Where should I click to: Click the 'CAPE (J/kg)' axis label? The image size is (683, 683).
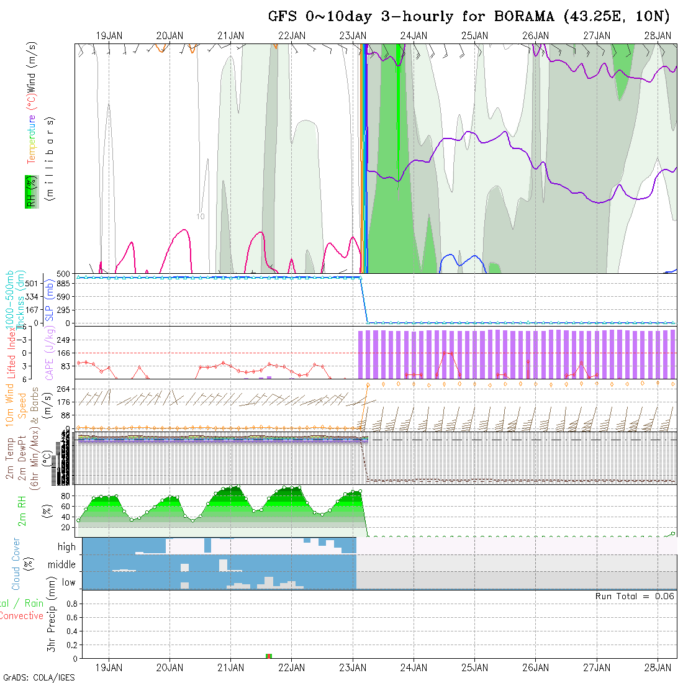point(49,353)
